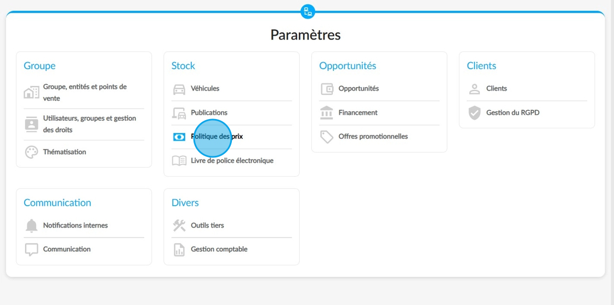
Task: Open the Publications settings
Action: 231,112
